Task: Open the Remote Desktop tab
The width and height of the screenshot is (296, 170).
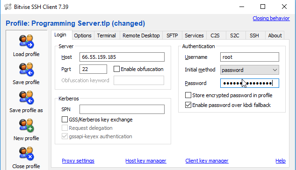Action: [141, 35]
